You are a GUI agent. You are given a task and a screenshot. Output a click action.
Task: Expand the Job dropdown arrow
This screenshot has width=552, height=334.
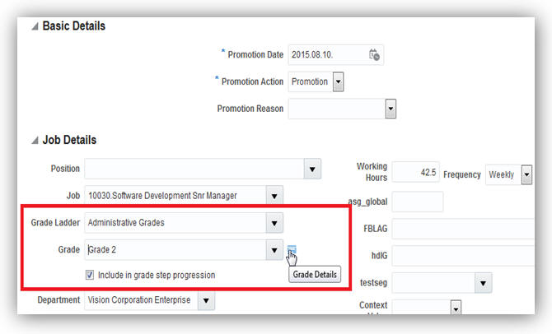pyautogui.click(x=274, y=195)
